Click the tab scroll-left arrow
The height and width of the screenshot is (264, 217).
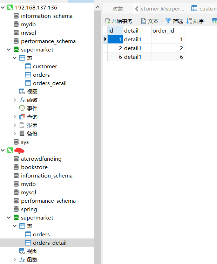click(137, 9)
